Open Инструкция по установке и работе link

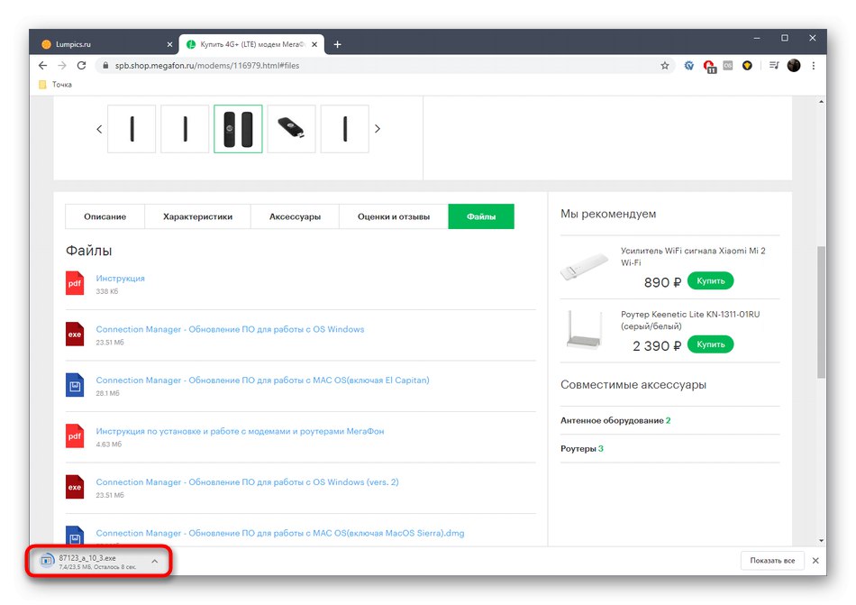(240, 431)
